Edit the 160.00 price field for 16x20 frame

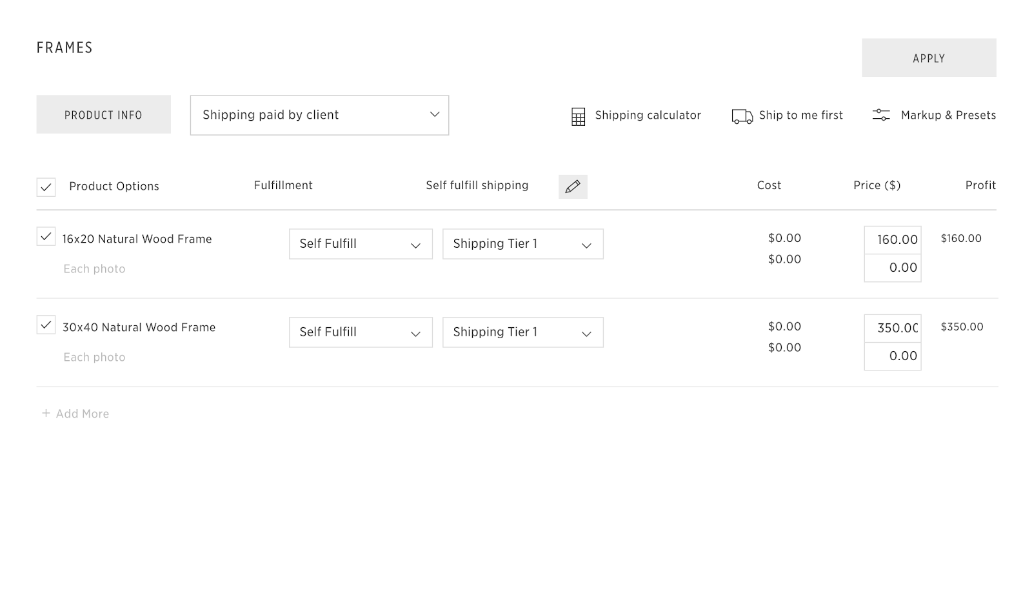click(x=893, y=240)
